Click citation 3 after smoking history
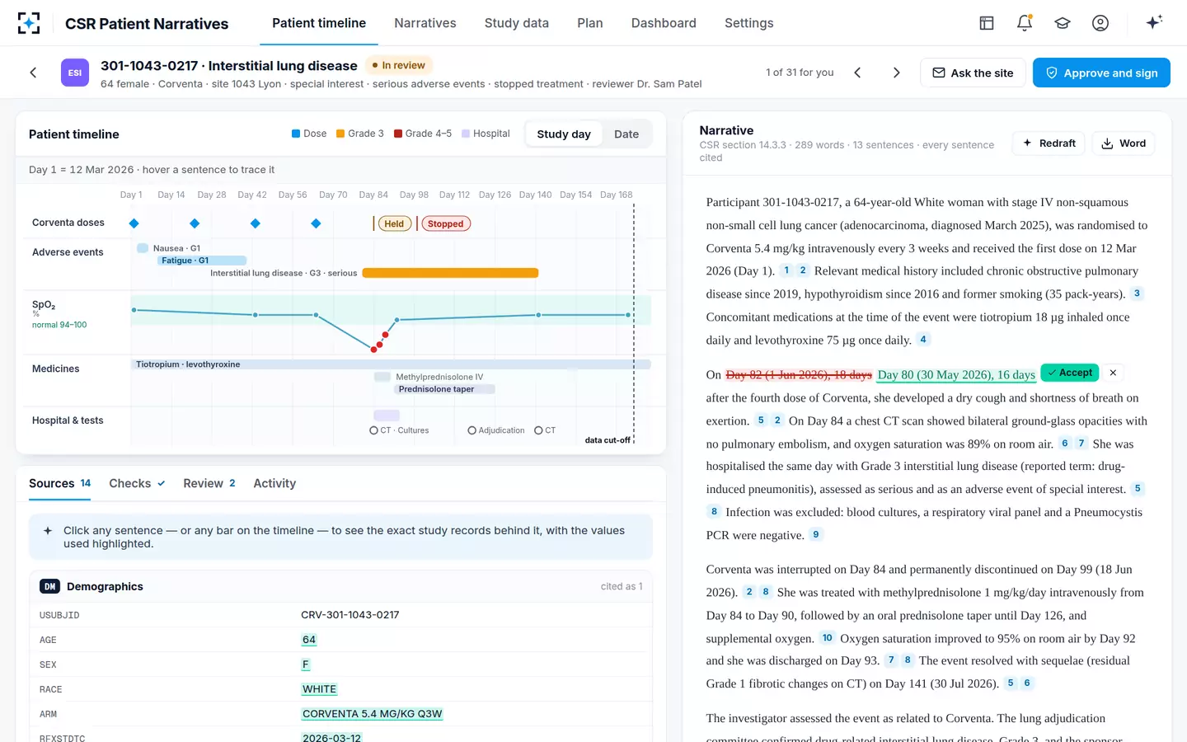Viewport: 1187px width, 742px height. point(1137,294)
